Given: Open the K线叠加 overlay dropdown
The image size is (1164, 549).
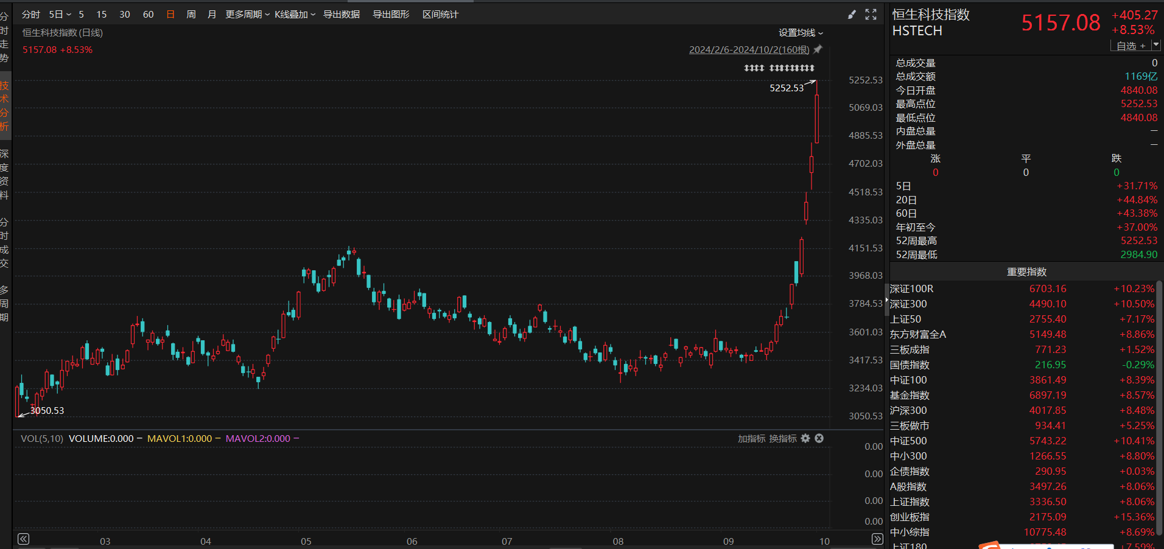Looking at the screenshot, I should 295,14.
